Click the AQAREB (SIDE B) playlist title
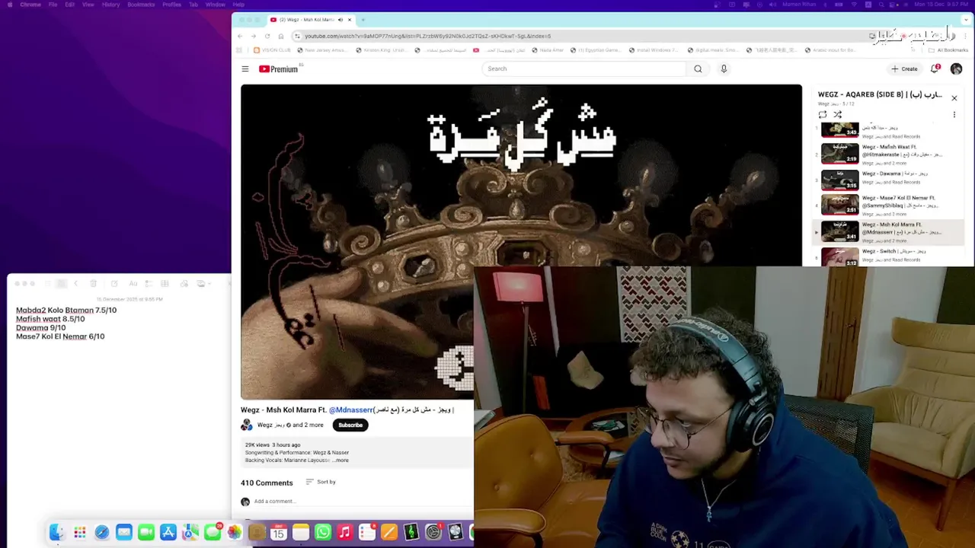The width and height of the screenshot is (975, 548). (880, 94)
